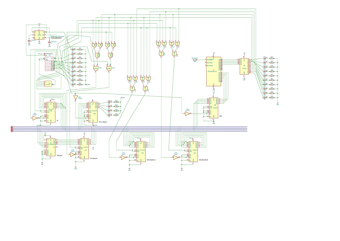
Task: Select inverter U4A beside the PC register
Action: point(35,118)
